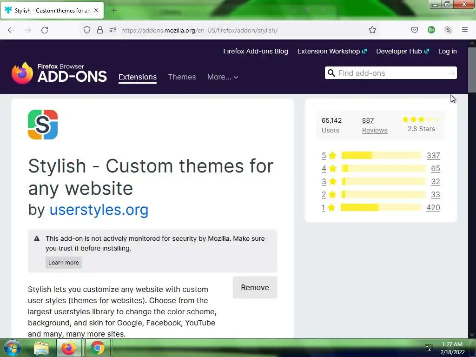
Task: Click the network tray icon
Action: [x=429, y=347]
